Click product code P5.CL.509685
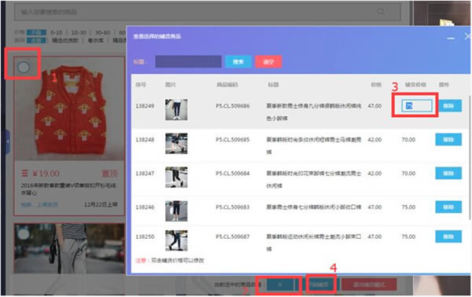Image resolution: width=472 pixels, height=297 pixels. click(232, 140)
